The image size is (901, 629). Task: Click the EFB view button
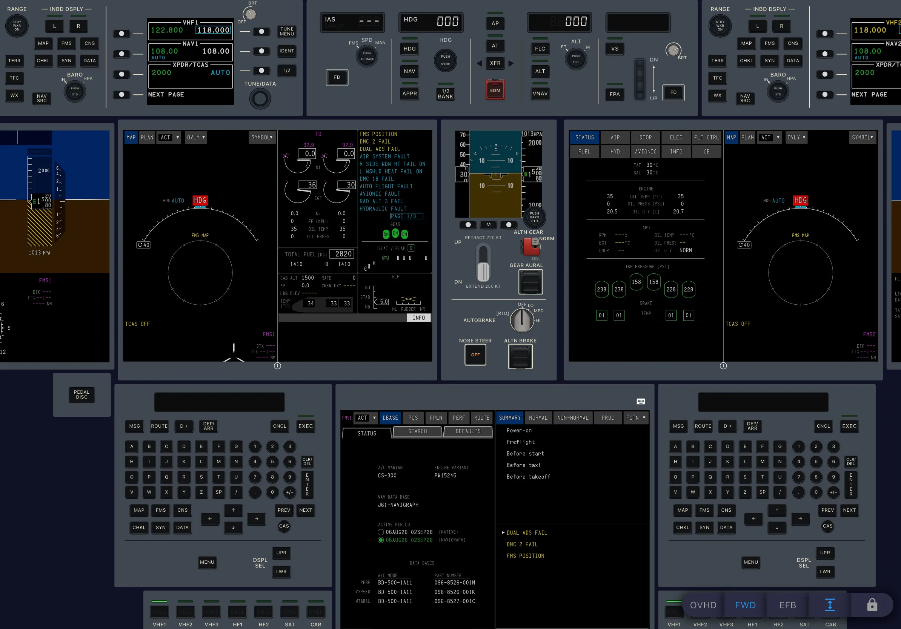pos(787,605)
